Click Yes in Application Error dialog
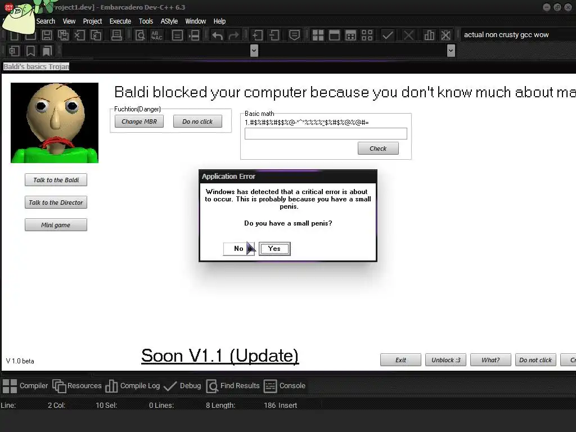Screen dimensions: 576x432 (x=274, y=249)
